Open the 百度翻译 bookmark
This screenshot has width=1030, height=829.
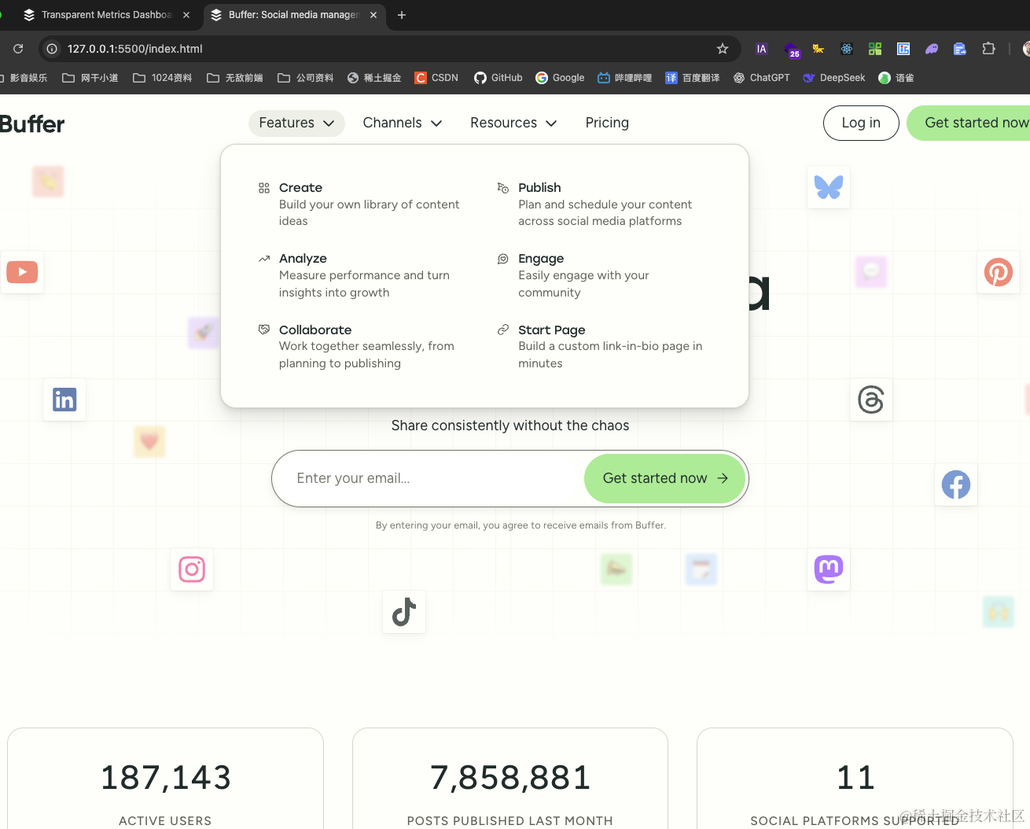pyautogui.click(x=693, y=78)
